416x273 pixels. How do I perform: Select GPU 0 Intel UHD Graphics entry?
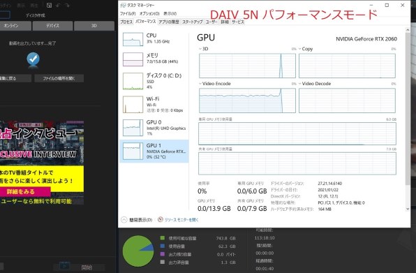click(154, 128)
